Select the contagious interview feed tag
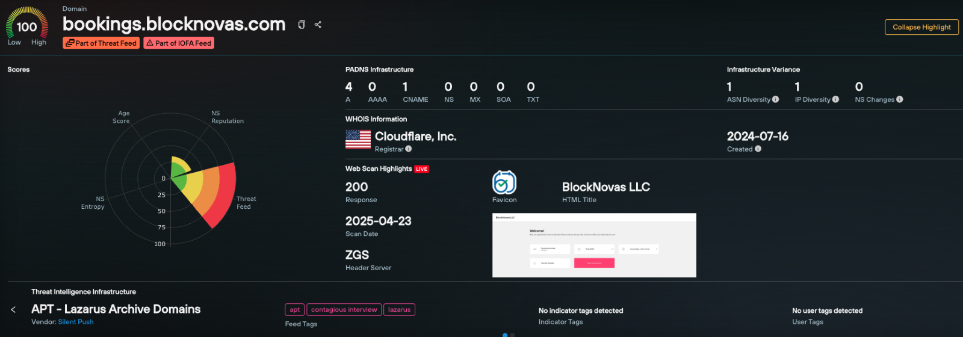Screen dimensions: 963x337 tap(344, 310)
